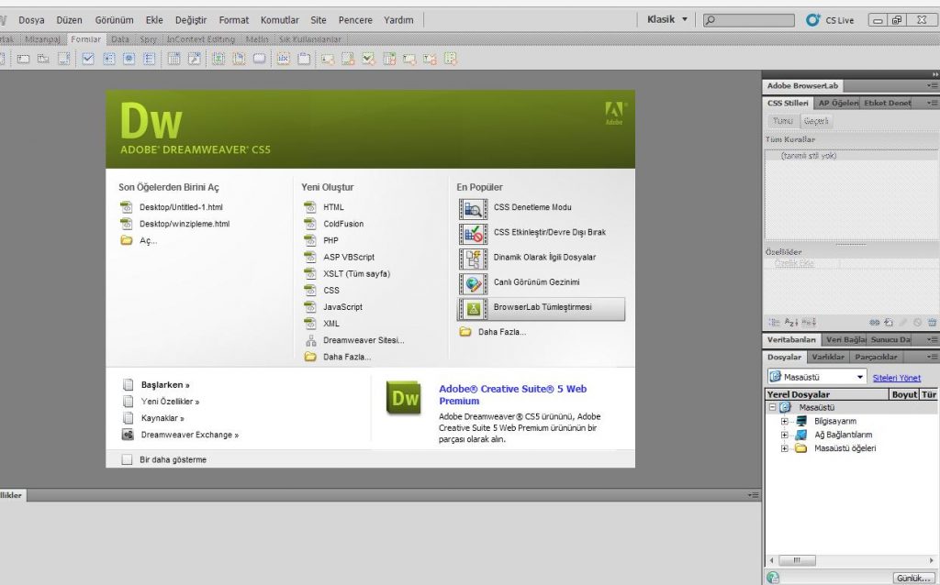The height and width of the screenshot is (585, 940).
Task: Open Canlı Görünüm Gezinimi video icon
Action: tap(474, 283)
